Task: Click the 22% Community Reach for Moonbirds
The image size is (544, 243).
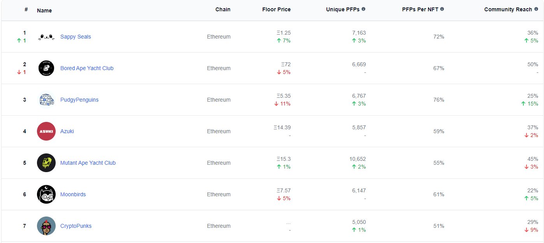Action: tap(533, 190)
